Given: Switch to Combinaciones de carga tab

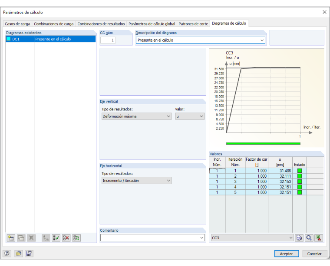Looking at the screenshot, I should coord(54,24).
